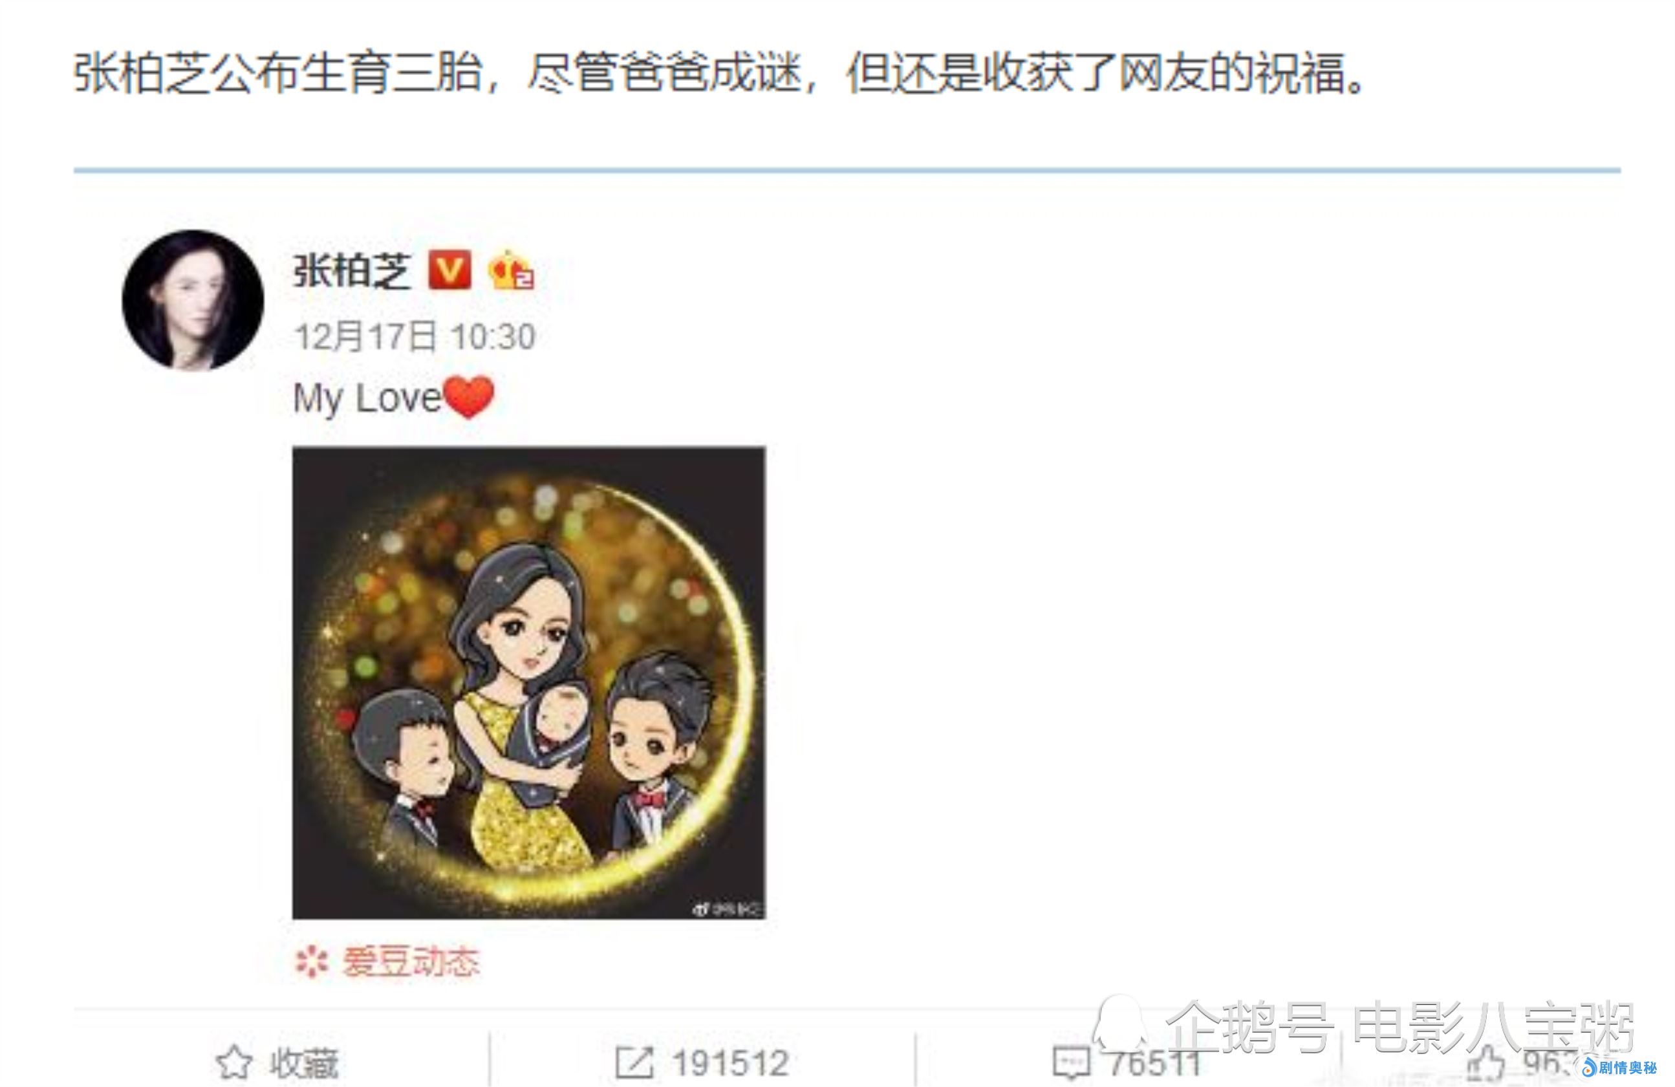This screenshot has height=1087, width=1675.
Task: Click the red 爱豆动态 flower icon
Action: [x=311, y=962]
